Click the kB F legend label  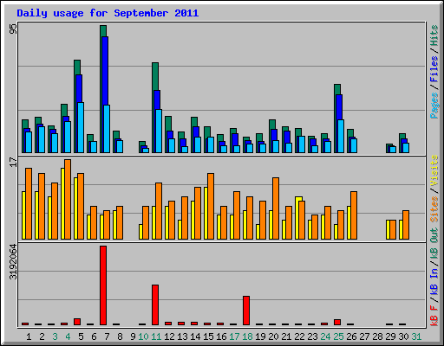(x=434, y=315)
